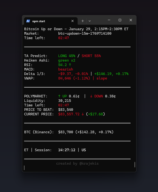158x192 pixels.
Task: Click the +$17.68 price difference
Action: pyautogui.click(x=95, y=114)
